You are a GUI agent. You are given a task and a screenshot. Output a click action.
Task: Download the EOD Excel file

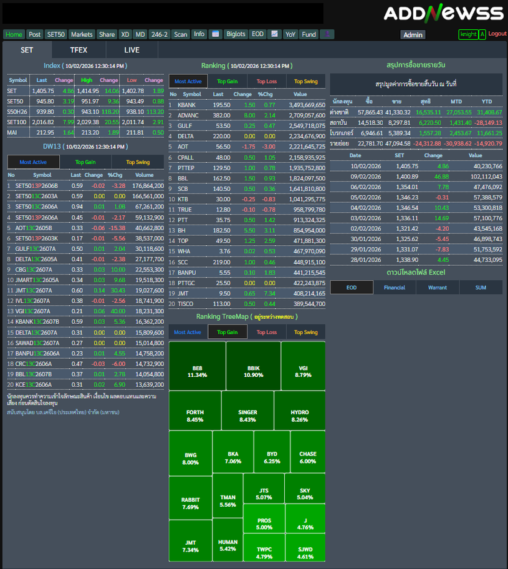pos(352,287)
